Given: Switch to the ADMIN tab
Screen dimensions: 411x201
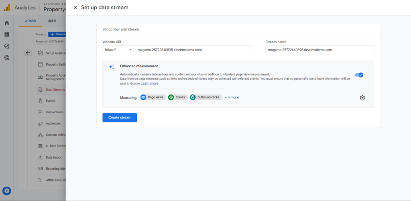Looking at the screenshot, I should pos(31,21).
